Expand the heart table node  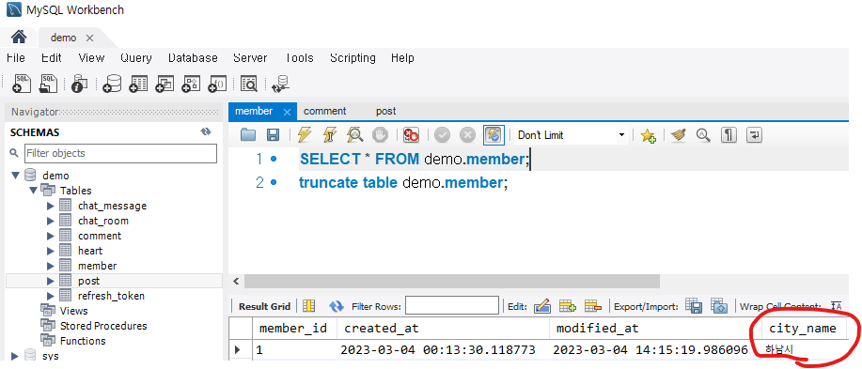click(x=51, y=251)
